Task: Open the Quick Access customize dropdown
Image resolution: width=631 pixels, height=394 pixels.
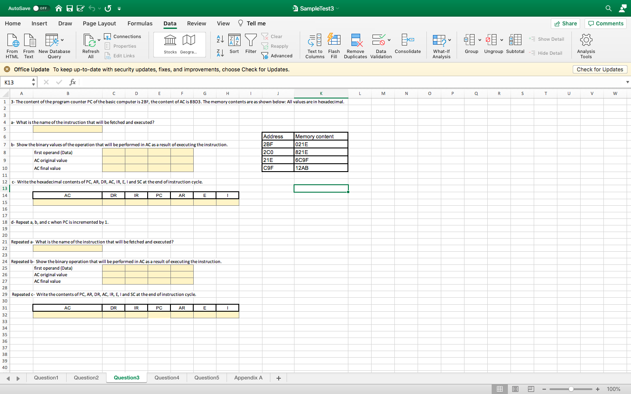Action: 119,8
